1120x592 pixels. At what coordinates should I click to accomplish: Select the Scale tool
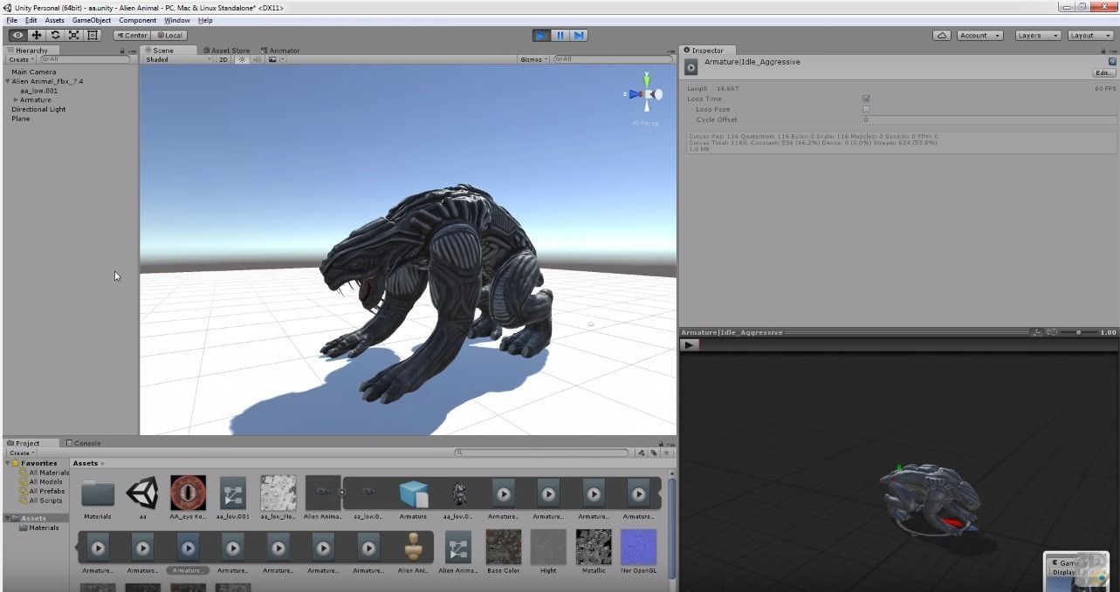74,35
